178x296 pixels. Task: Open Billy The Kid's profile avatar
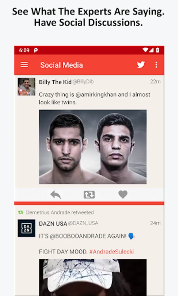pos(27,86)
